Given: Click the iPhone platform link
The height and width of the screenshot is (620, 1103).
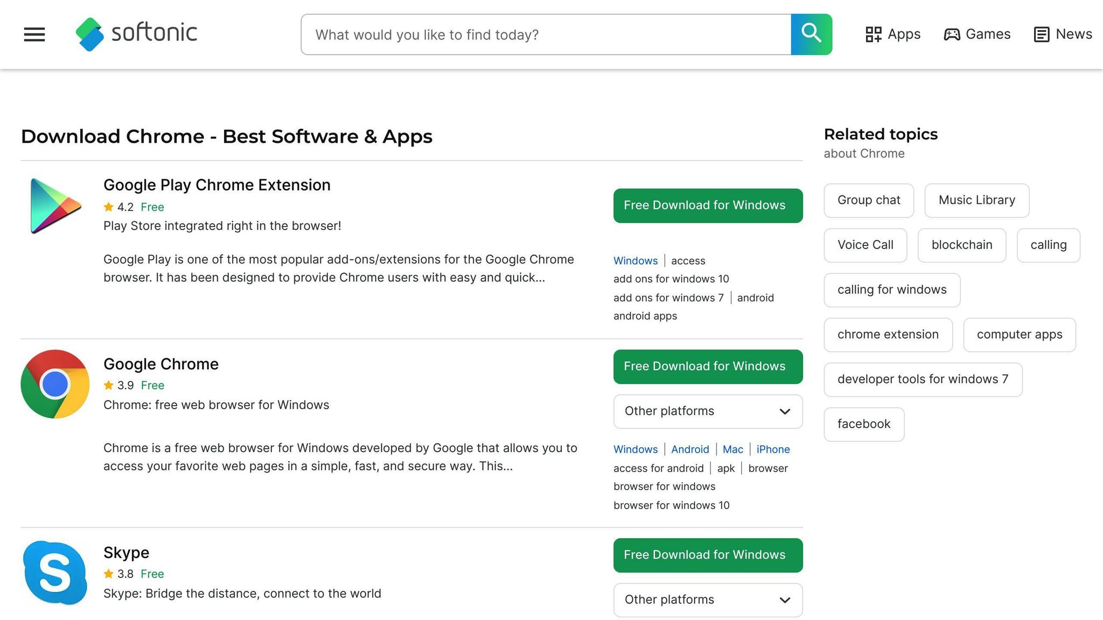Looking at the screenshot, I should [x=772, y=449].
